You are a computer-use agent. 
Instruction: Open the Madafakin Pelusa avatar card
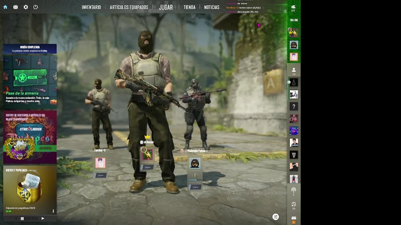coord(195,163)
